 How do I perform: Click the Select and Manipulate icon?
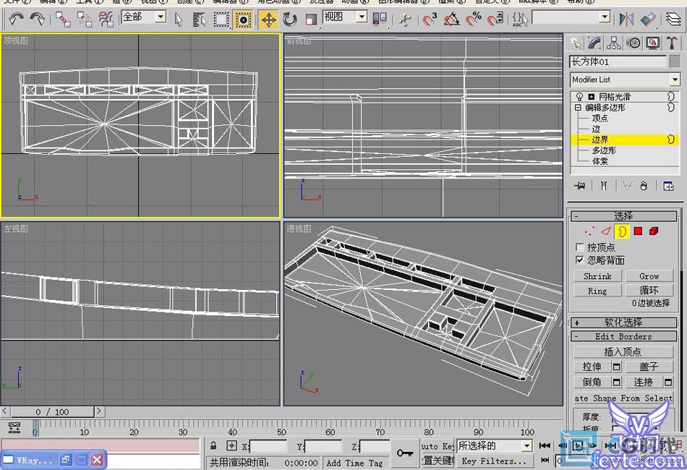click(406, 20)
